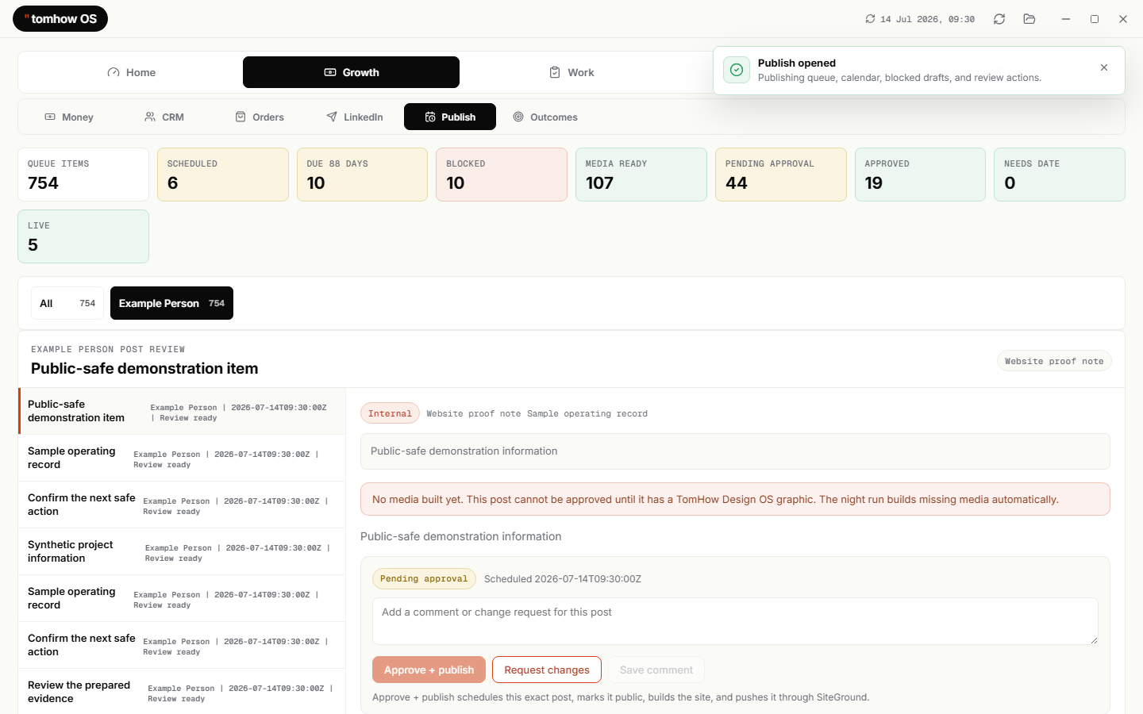
Task: Click the Needs Date 0 card
Action: click(x=1060, y=175)
